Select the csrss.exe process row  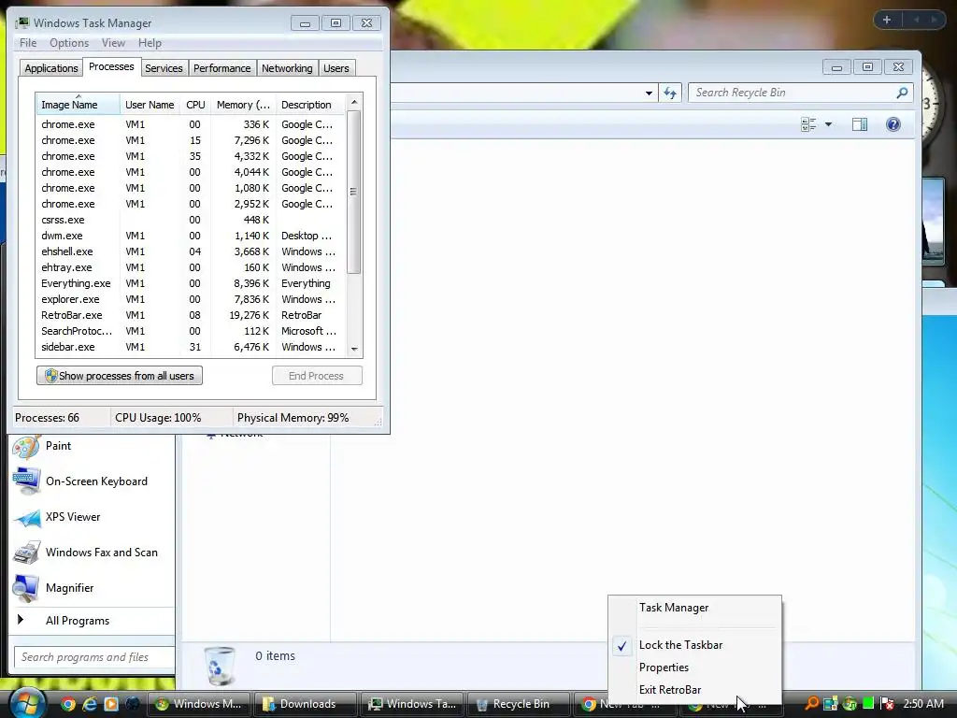(191, 220)
